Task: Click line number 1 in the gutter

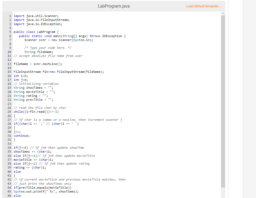Action: coord(10,16)
